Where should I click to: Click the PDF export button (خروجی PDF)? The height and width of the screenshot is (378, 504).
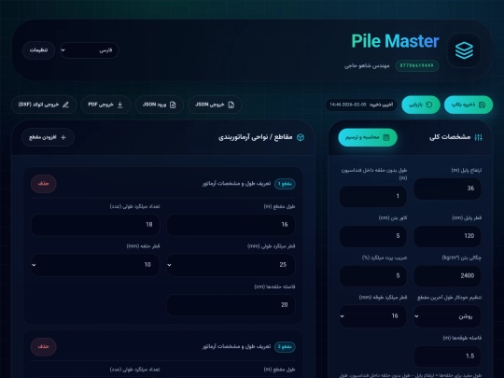[x=105, y=105]
